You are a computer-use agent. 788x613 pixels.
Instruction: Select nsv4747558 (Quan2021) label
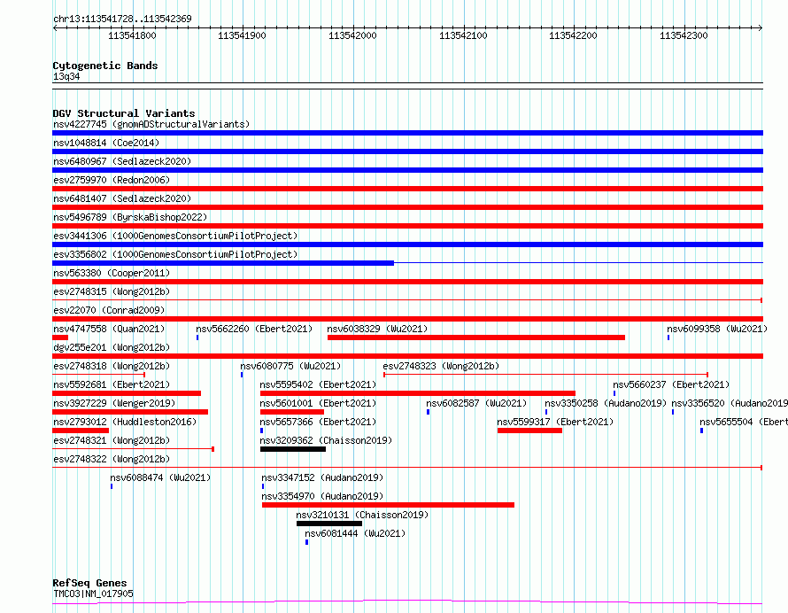pyautogui.click(x=109, y=329)
